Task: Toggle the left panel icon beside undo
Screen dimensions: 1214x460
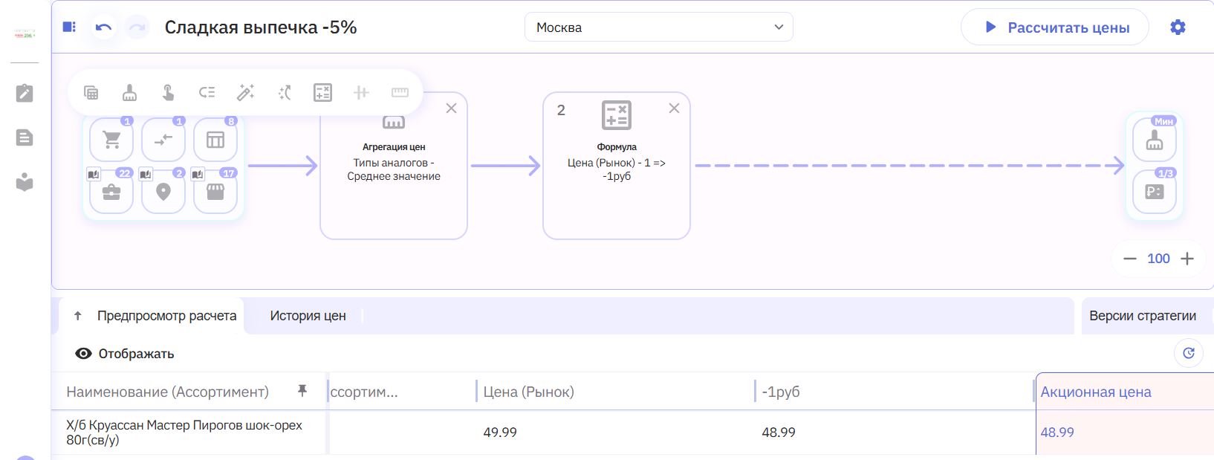Action: (69, 27)
